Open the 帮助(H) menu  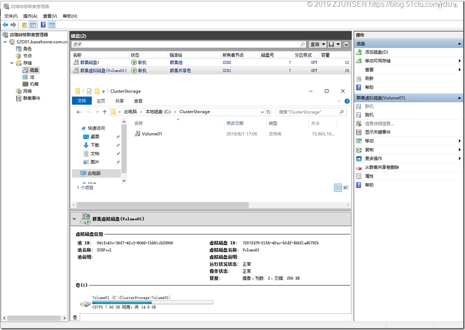point(70,16)
